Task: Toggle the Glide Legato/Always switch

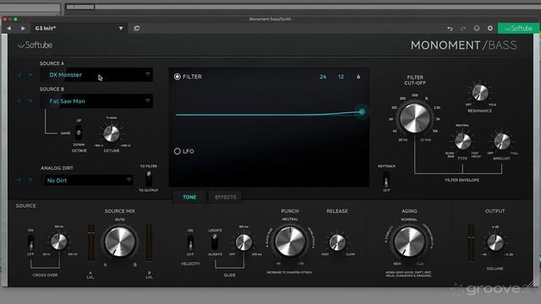Action: click(215, 242)
